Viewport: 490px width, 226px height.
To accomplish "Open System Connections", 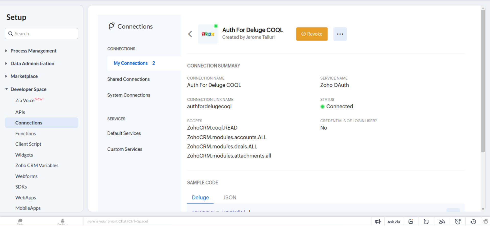I will 129,95.
